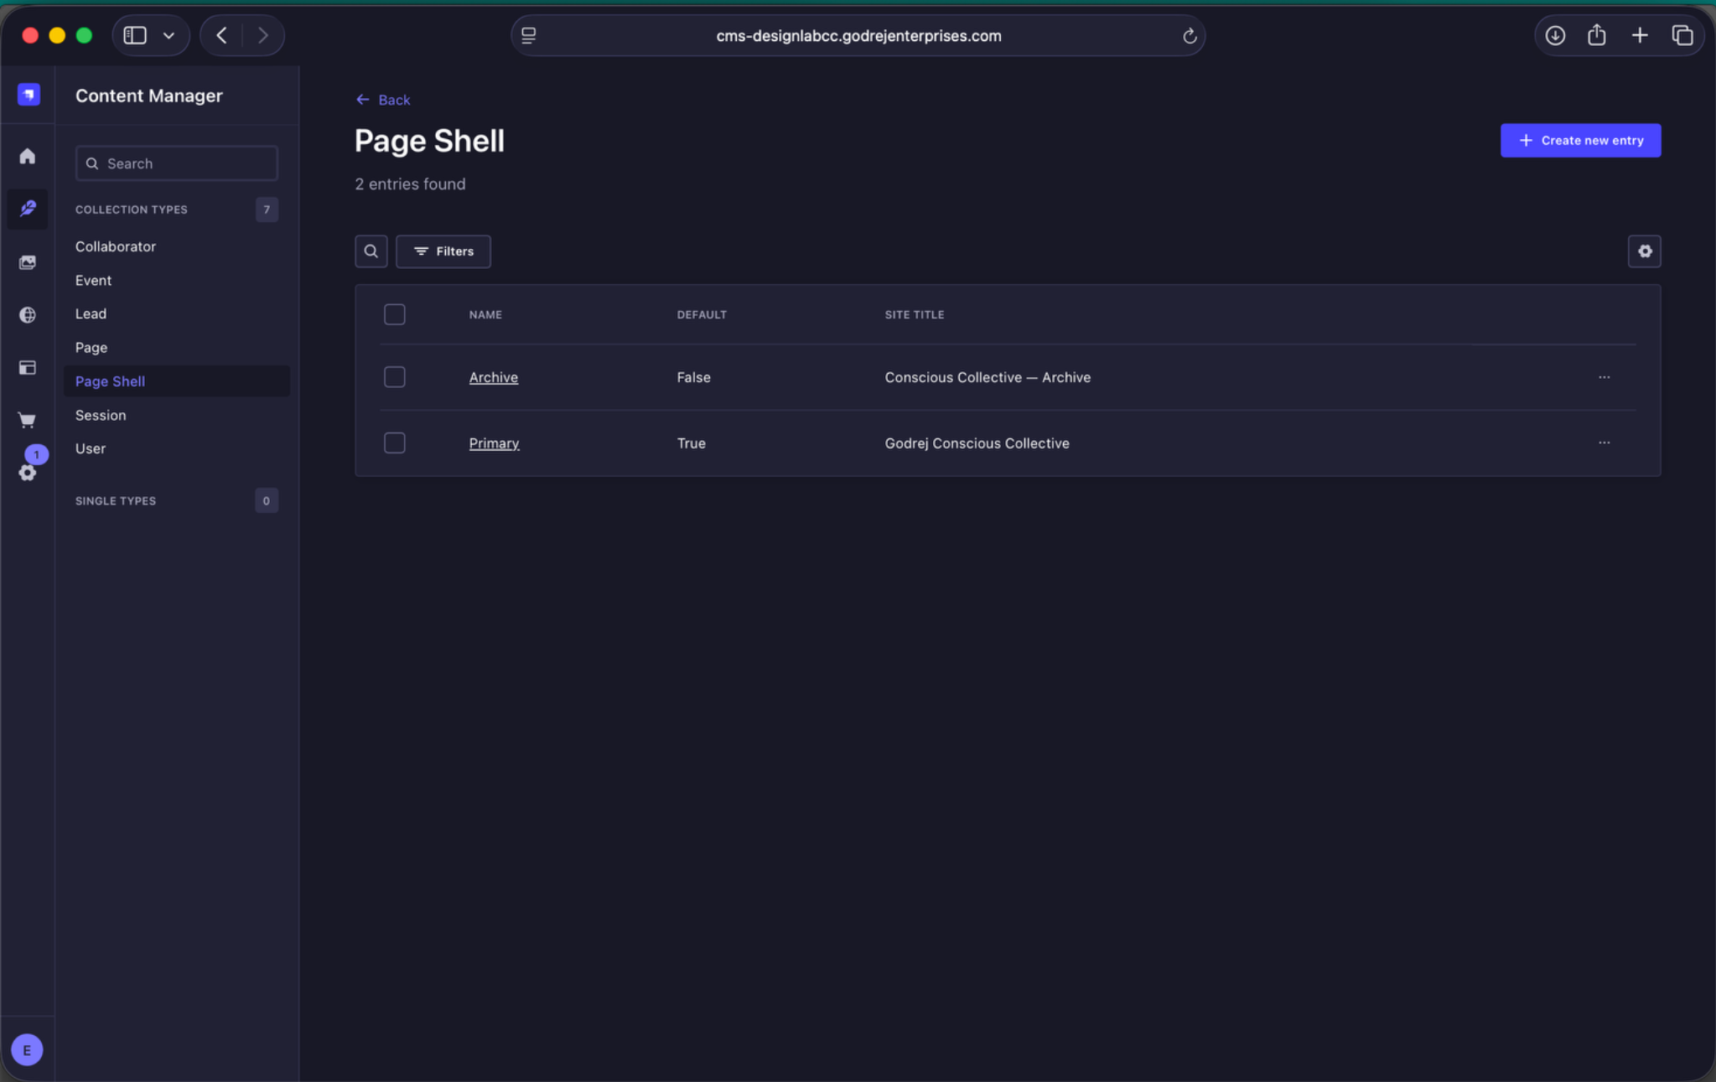Screen dimensions: 1716x1082
Task: Click Create new entry button
Action: [1580, 140]
